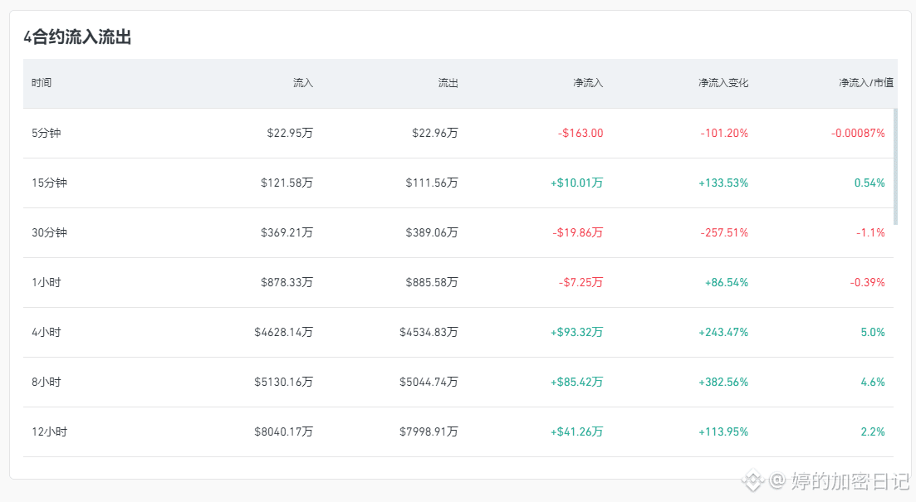Image resolution: width=916 pixels, height=502 pixels.
Task: Click the 净流入/市值 column header
Action: pyautogui.click(x=866, y=83)
